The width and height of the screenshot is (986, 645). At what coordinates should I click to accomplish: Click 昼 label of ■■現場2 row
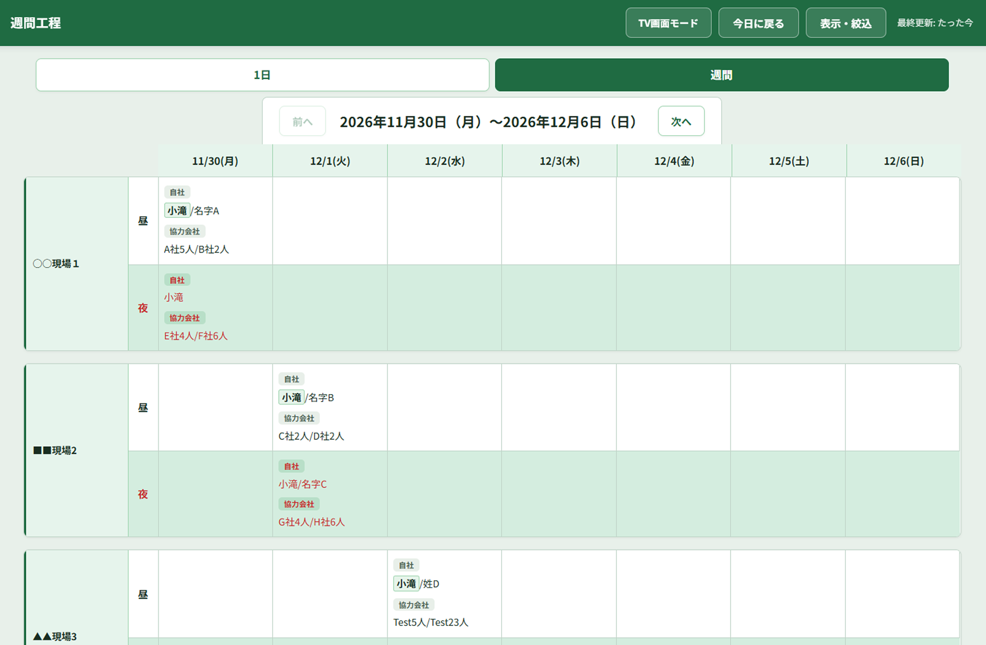[143, 408]
